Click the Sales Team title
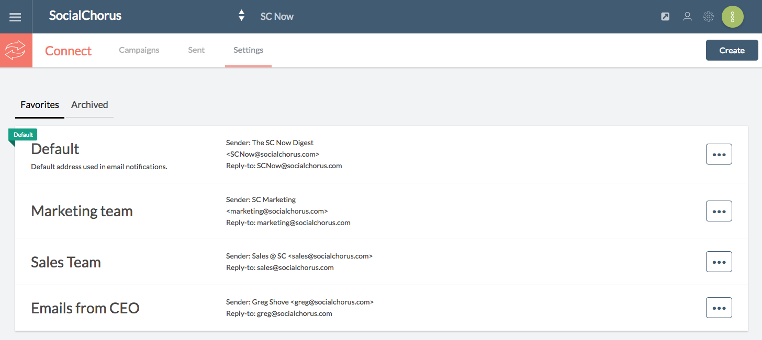 pyautogui.click(x=66, y=262)
